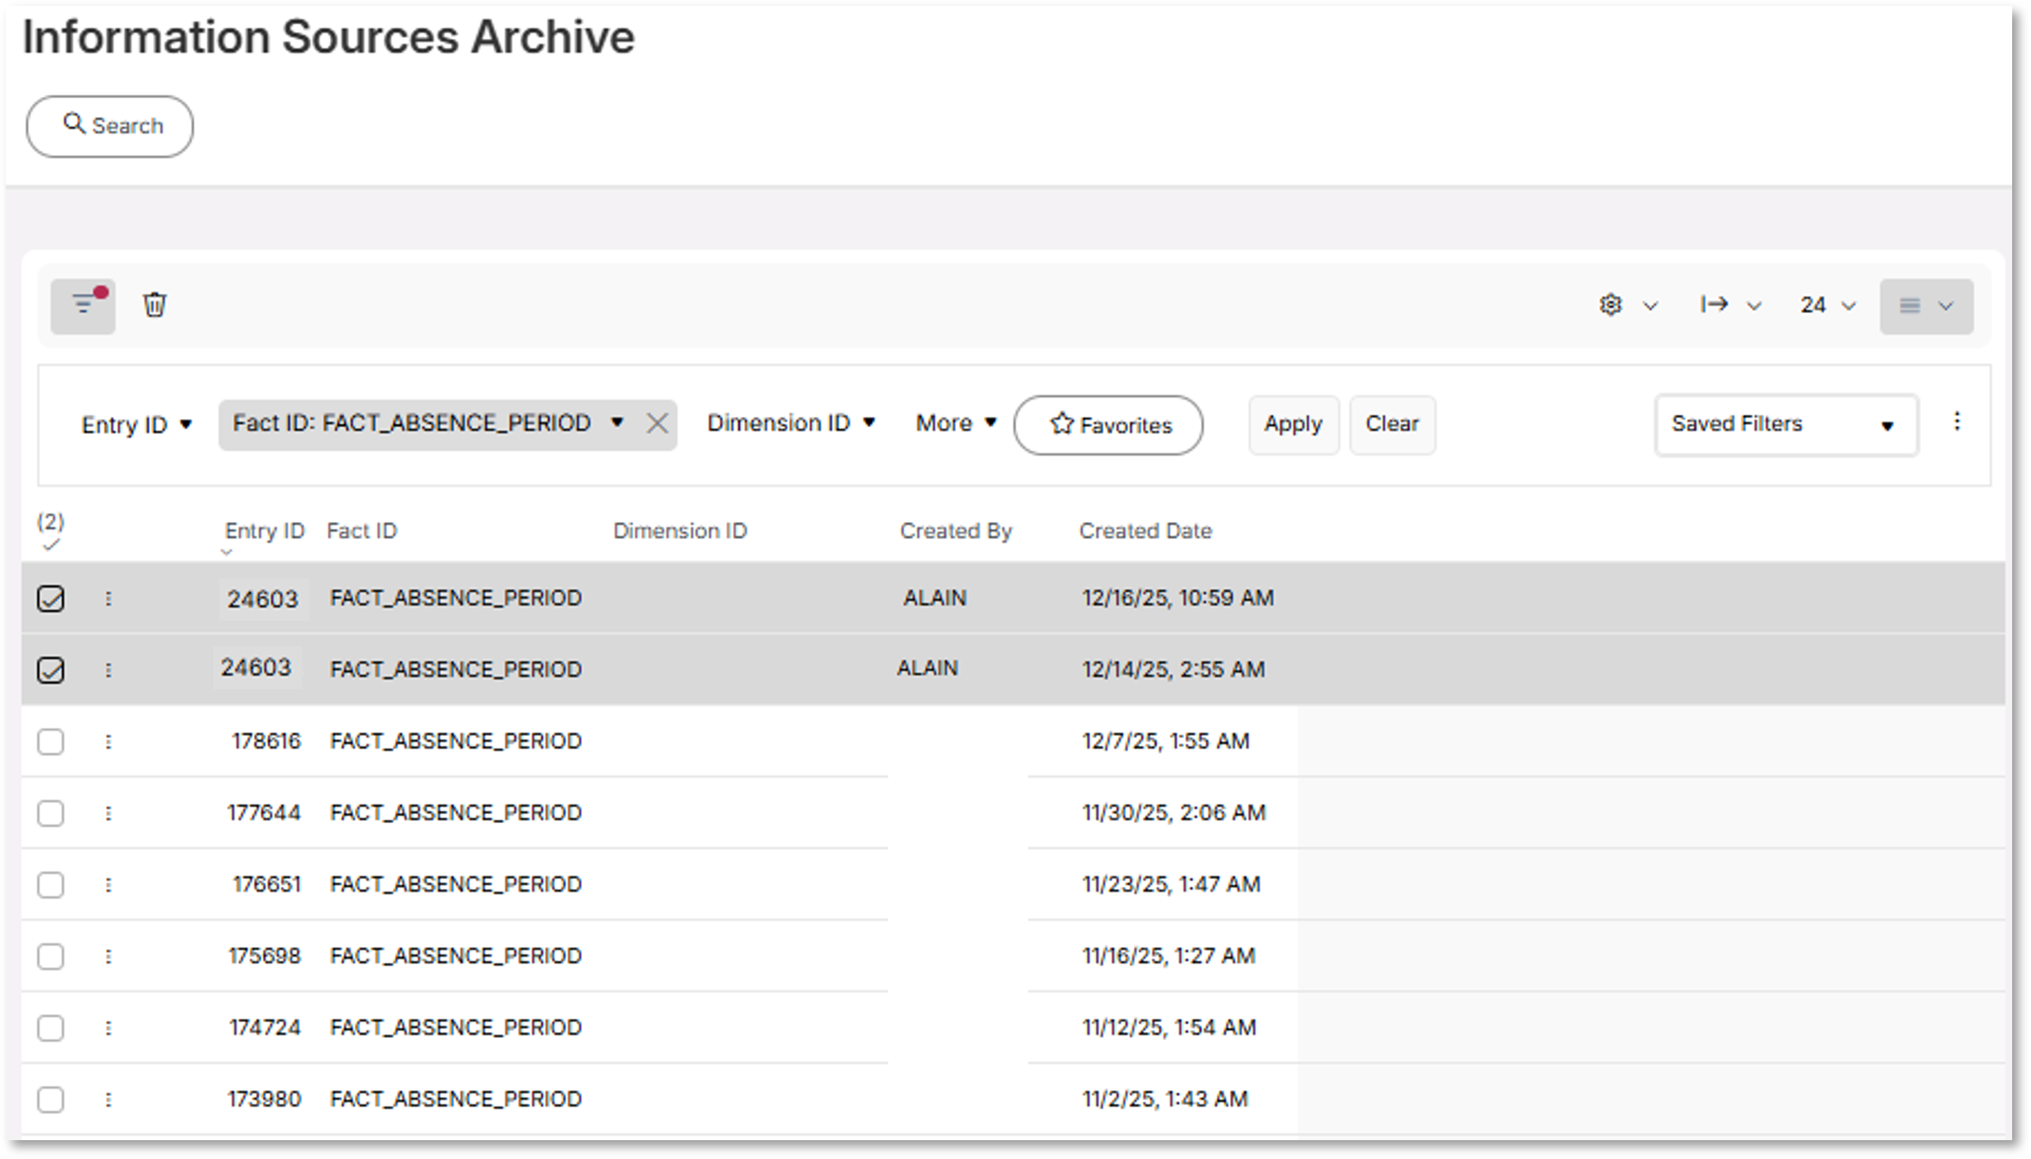The image size is (2031, 1159).
Task: Click the filter icon with red dot
Action: click(x=83, y=305)
